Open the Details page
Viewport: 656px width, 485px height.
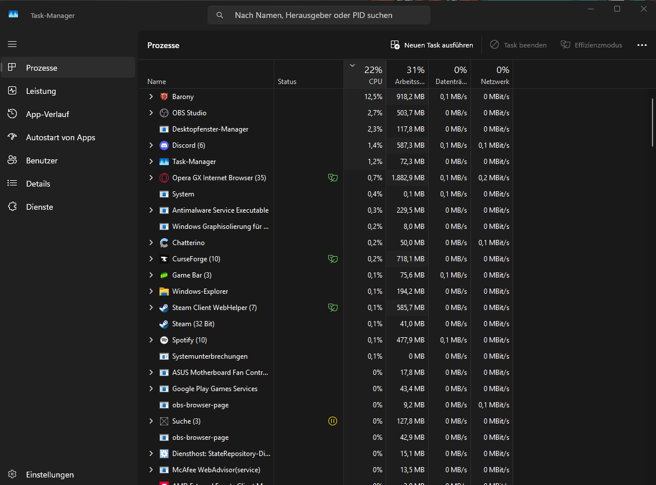point(68,184)
